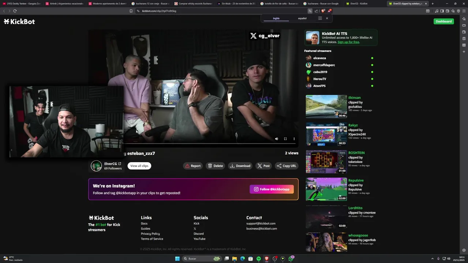This screenshot has width=468, height=263.
Task: Select inglés in translate popup
Action: (276, 18)
